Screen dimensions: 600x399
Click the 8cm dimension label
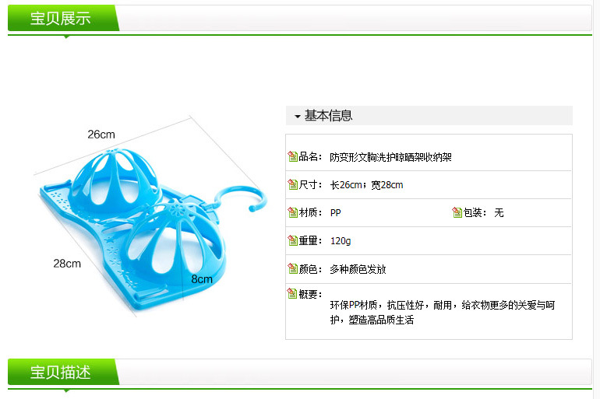[202, 279]
